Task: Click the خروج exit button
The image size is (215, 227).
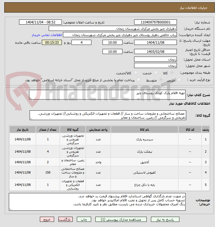Action: [x=47, y=220]
